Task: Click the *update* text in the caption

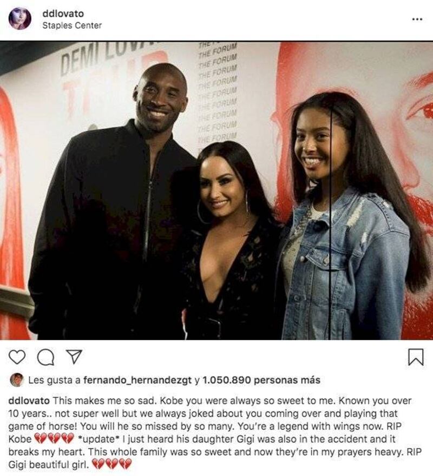Action: click(x=99, y=439)
